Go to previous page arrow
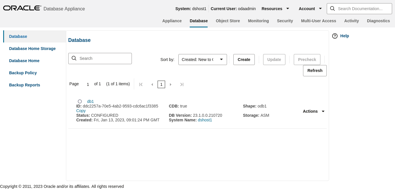395x189 pixels. click(152, 84)
